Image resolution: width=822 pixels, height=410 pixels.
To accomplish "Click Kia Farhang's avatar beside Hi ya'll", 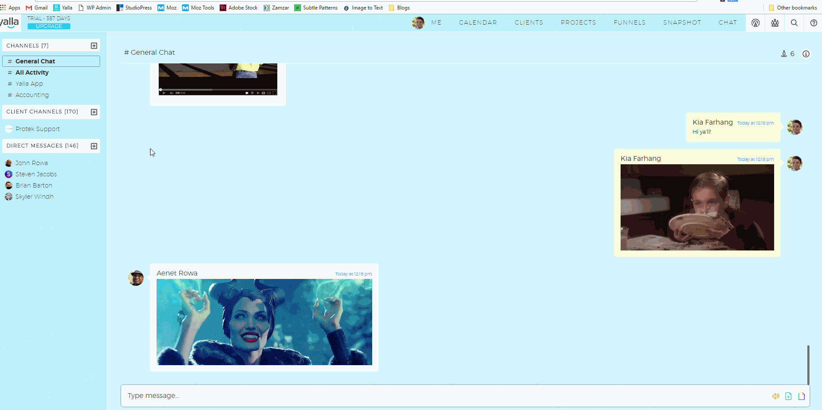I will (794, 127).
